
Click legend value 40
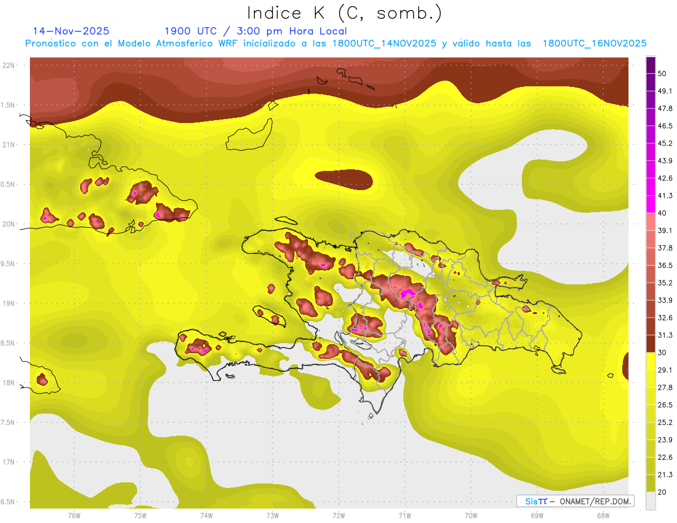tap(663, 213)
